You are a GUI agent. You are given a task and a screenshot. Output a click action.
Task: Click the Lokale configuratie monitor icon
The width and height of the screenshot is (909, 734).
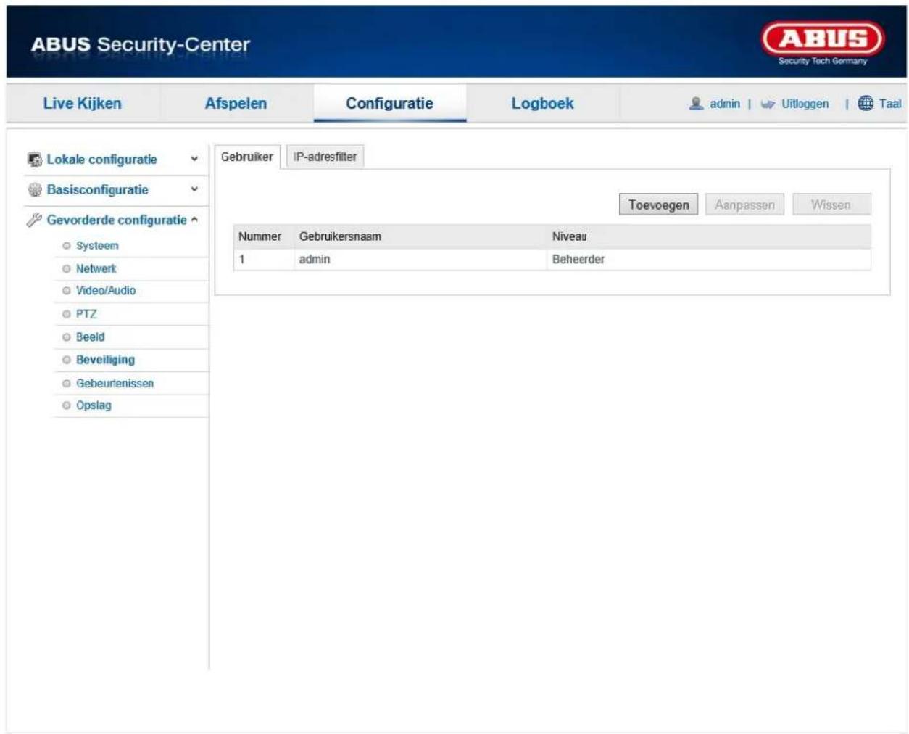coord(34,160)
